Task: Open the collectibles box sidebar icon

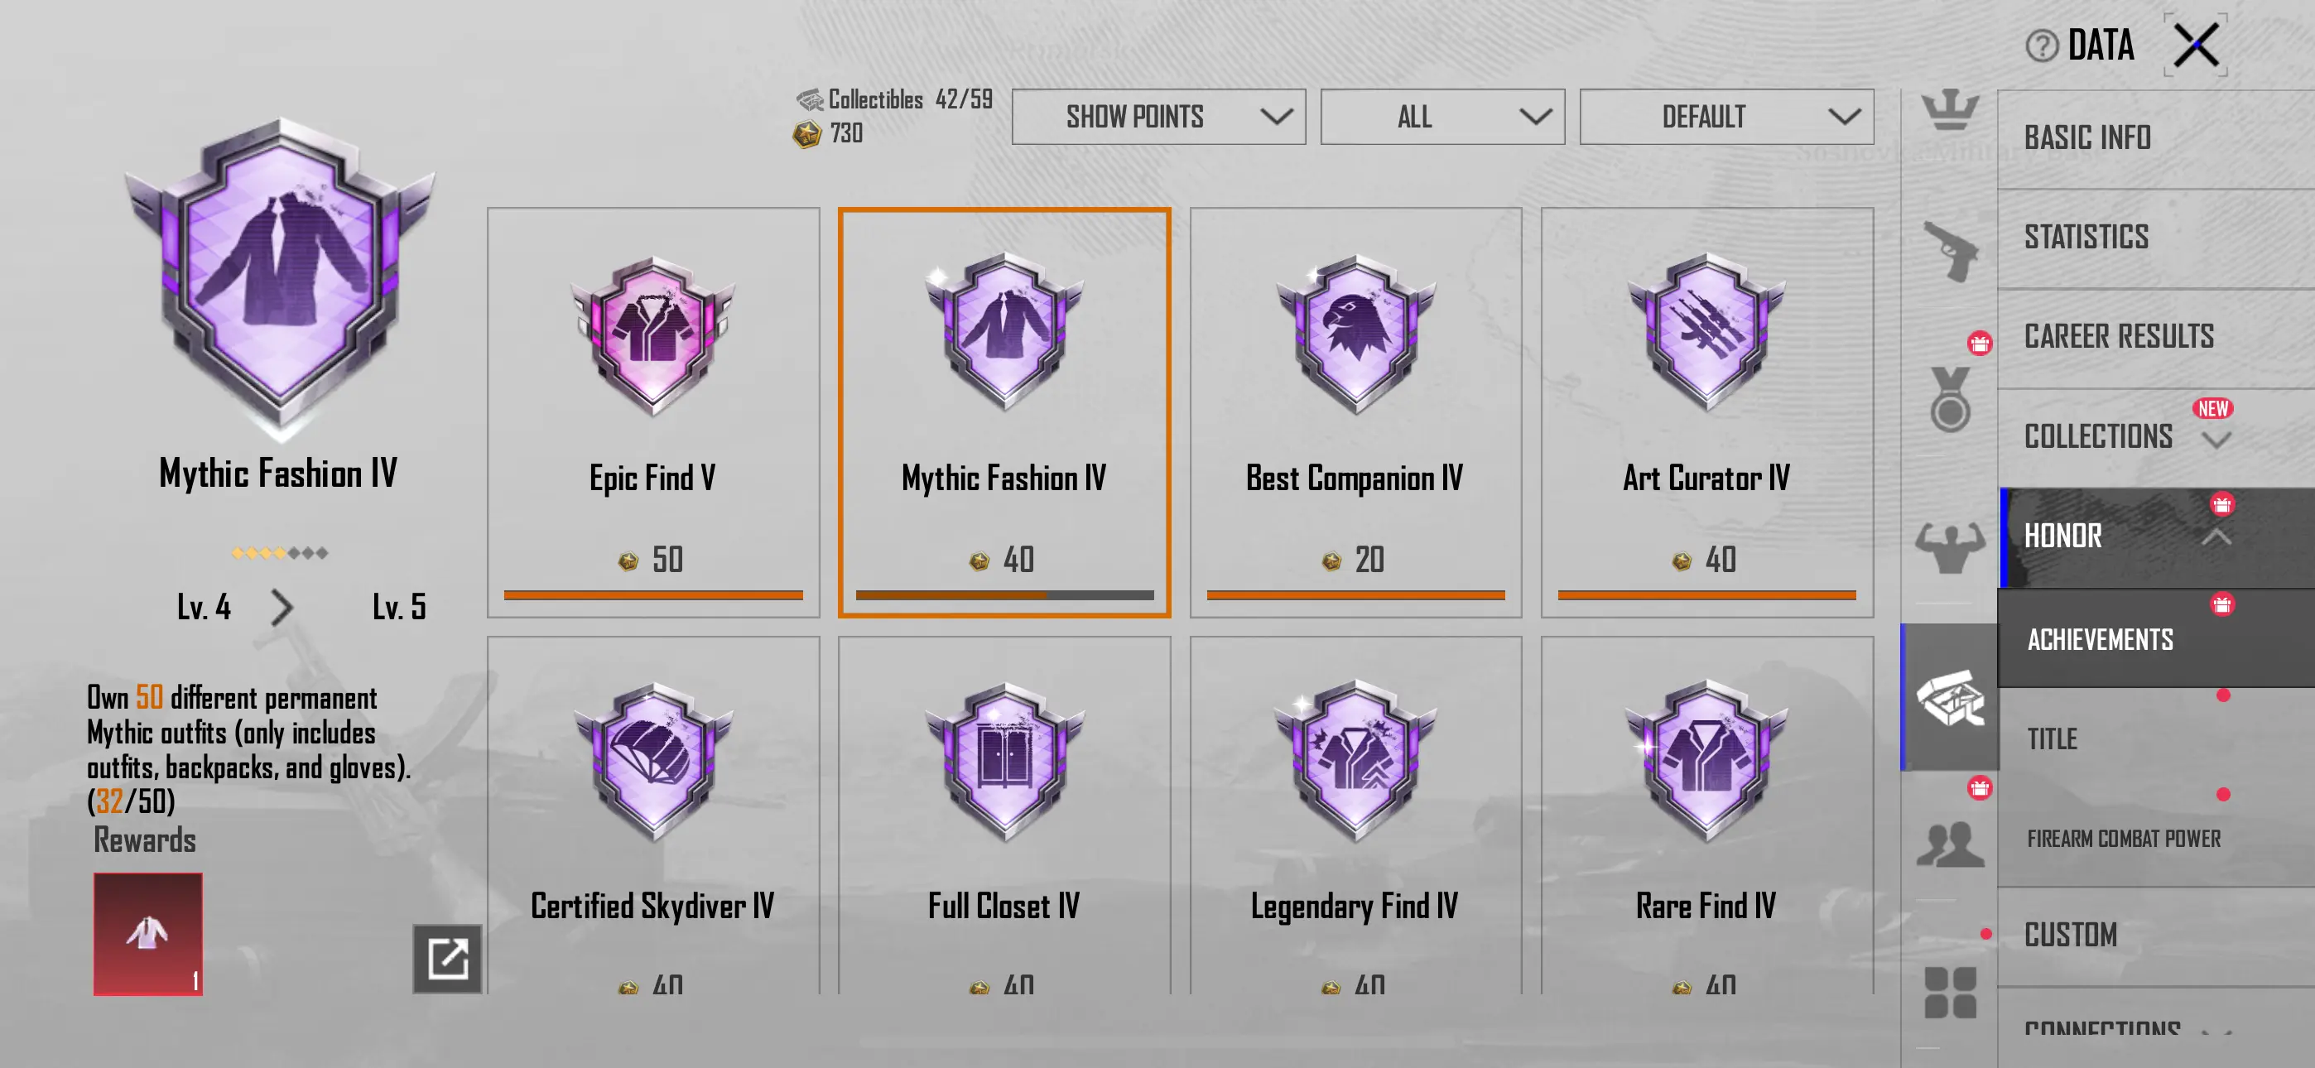Action: [x=1949, y=698]
